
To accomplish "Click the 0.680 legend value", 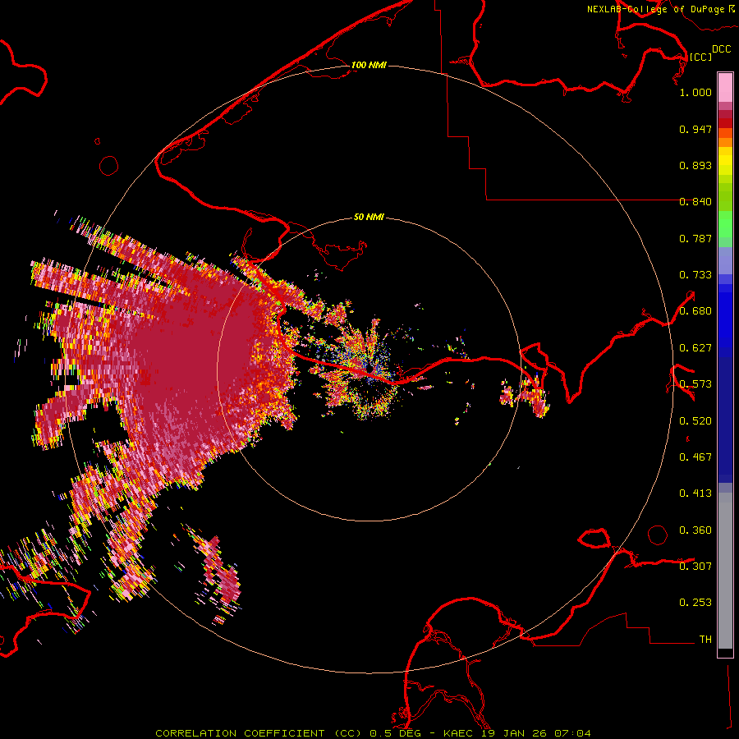I will [695, 311].
